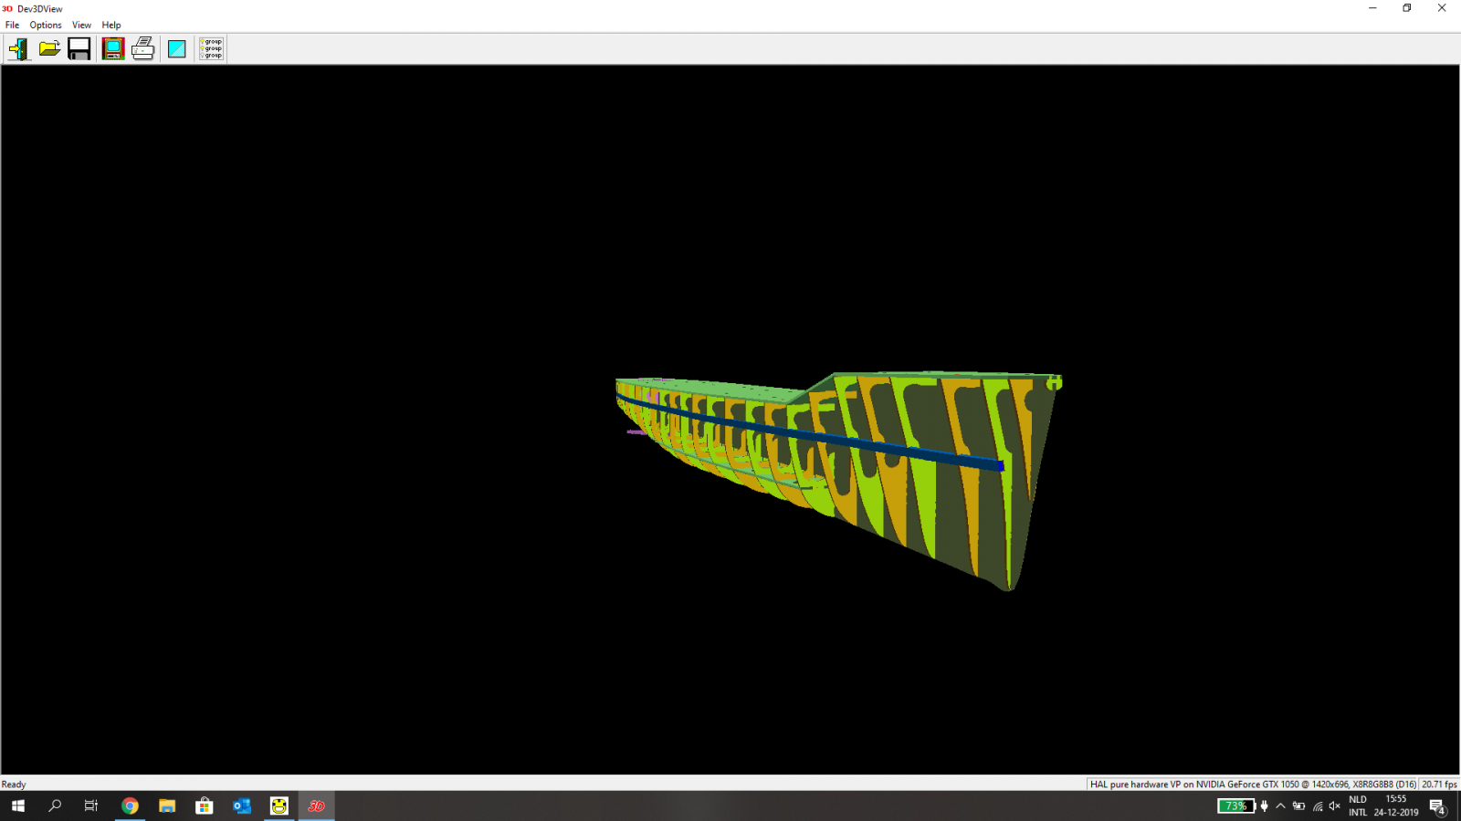Open Microsoft Store from the taskbar
This screenshot has height=821, width=1461.
click(205, 805)
